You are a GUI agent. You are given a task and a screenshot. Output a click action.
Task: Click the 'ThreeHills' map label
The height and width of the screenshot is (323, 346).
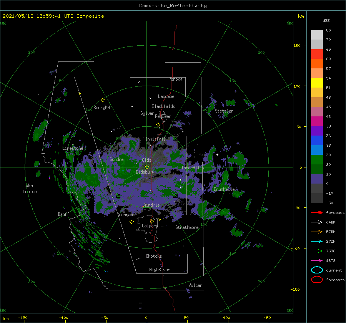(193, 168)
